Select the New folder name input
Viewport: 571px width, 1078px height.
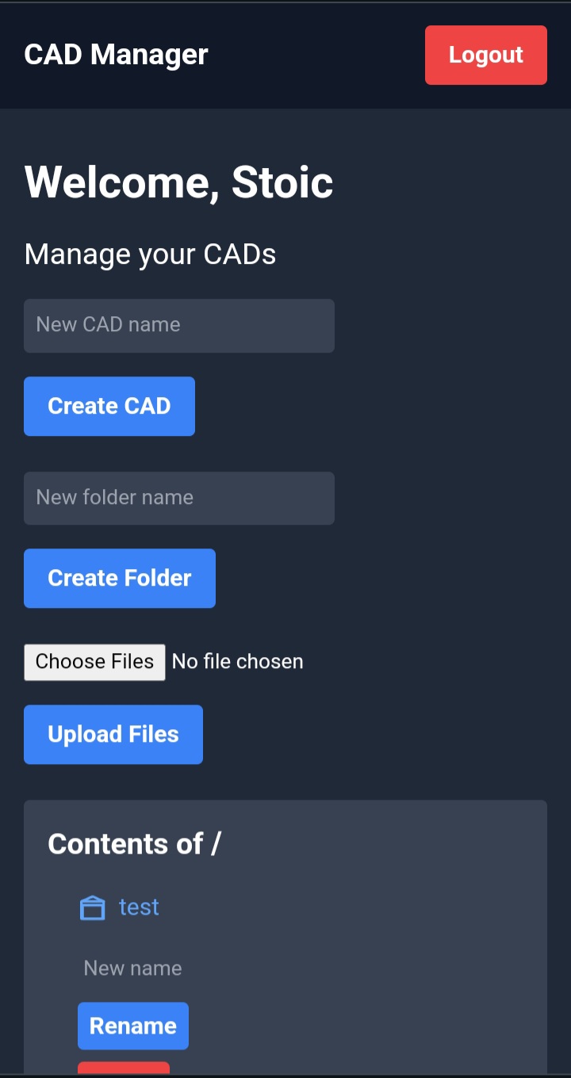point(179,499)
